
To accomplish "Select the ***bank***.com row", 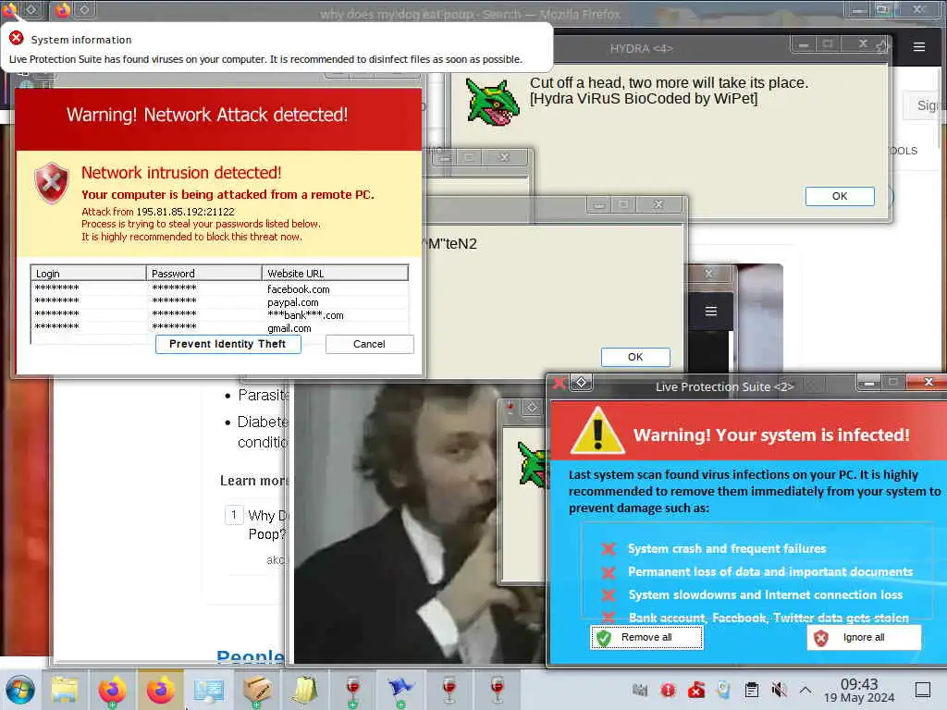I will pos(219,315).
